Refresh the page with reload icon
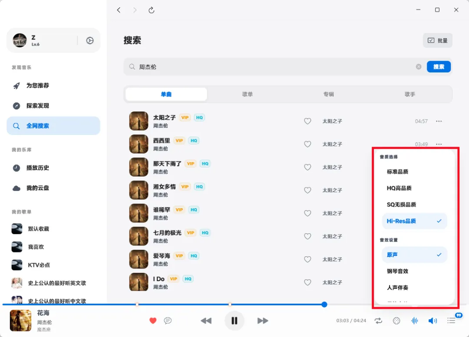469x337 pixels. click(152, 10)
